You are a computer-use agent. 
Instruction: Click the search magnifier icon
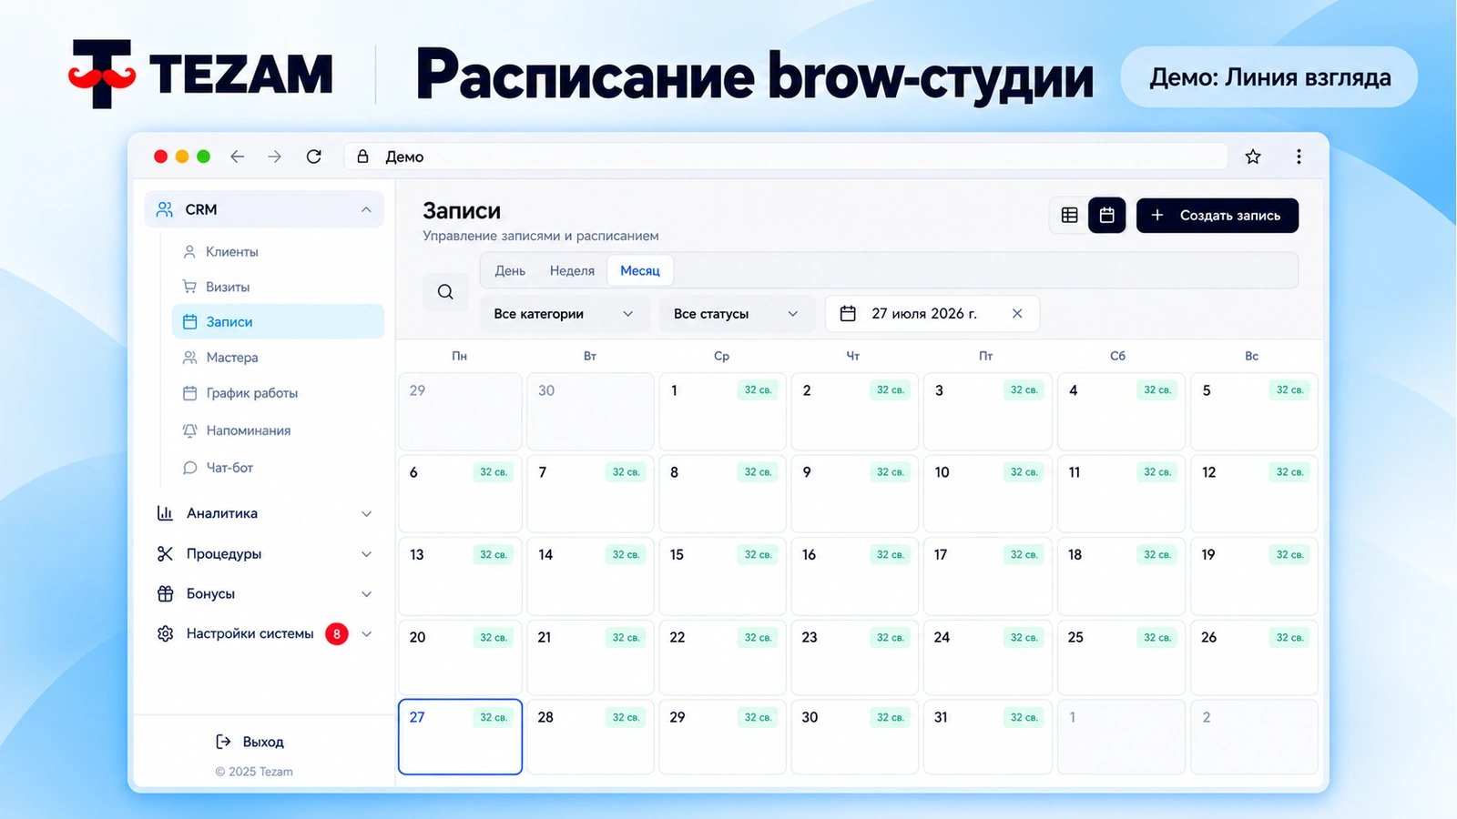445,292
